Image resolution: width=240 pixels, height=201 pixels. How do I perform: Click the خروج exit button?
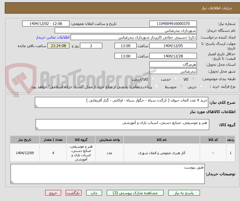tap(53, 193)
